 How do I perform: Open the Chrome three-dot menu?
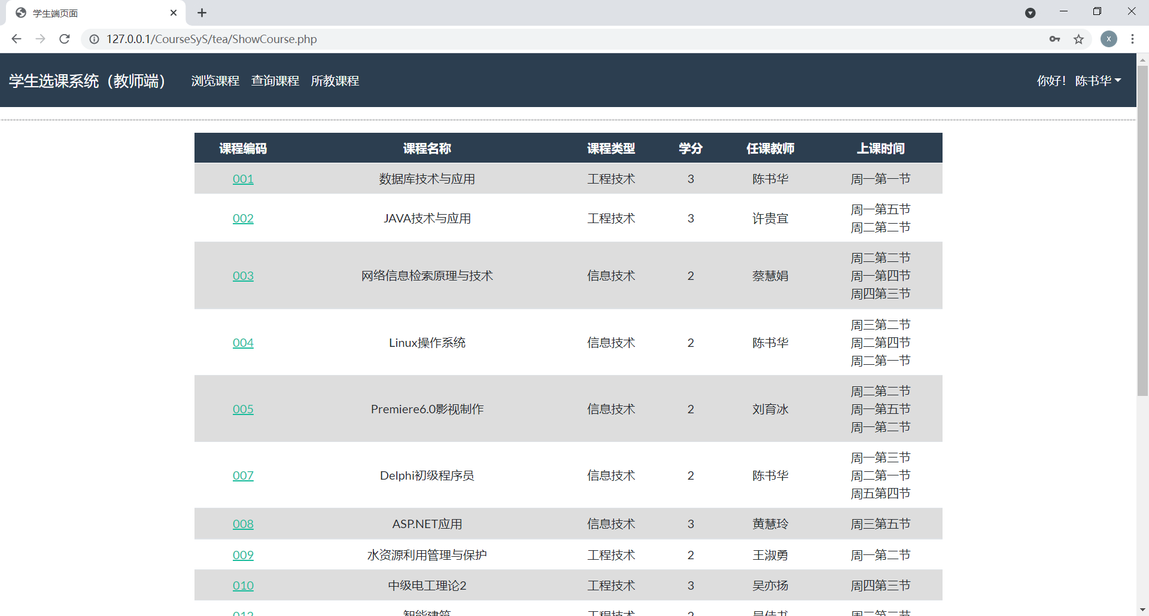(1132, 39)
